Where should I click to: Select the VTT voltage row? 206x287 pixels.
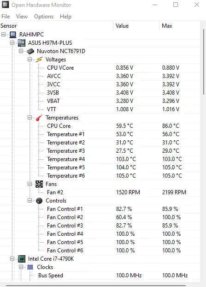(100, 109)
